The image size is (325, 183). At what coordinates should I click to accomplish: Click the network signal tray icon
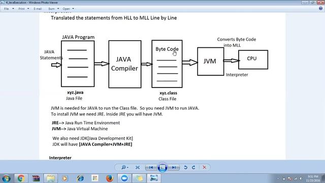click(x=296, y=178)
